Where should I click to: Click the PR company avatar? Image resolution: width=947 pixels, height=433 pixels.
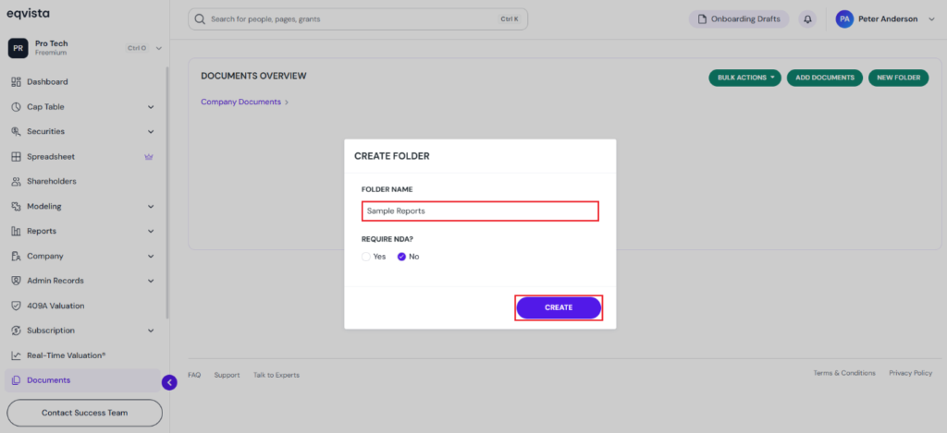tap(18, 48)
